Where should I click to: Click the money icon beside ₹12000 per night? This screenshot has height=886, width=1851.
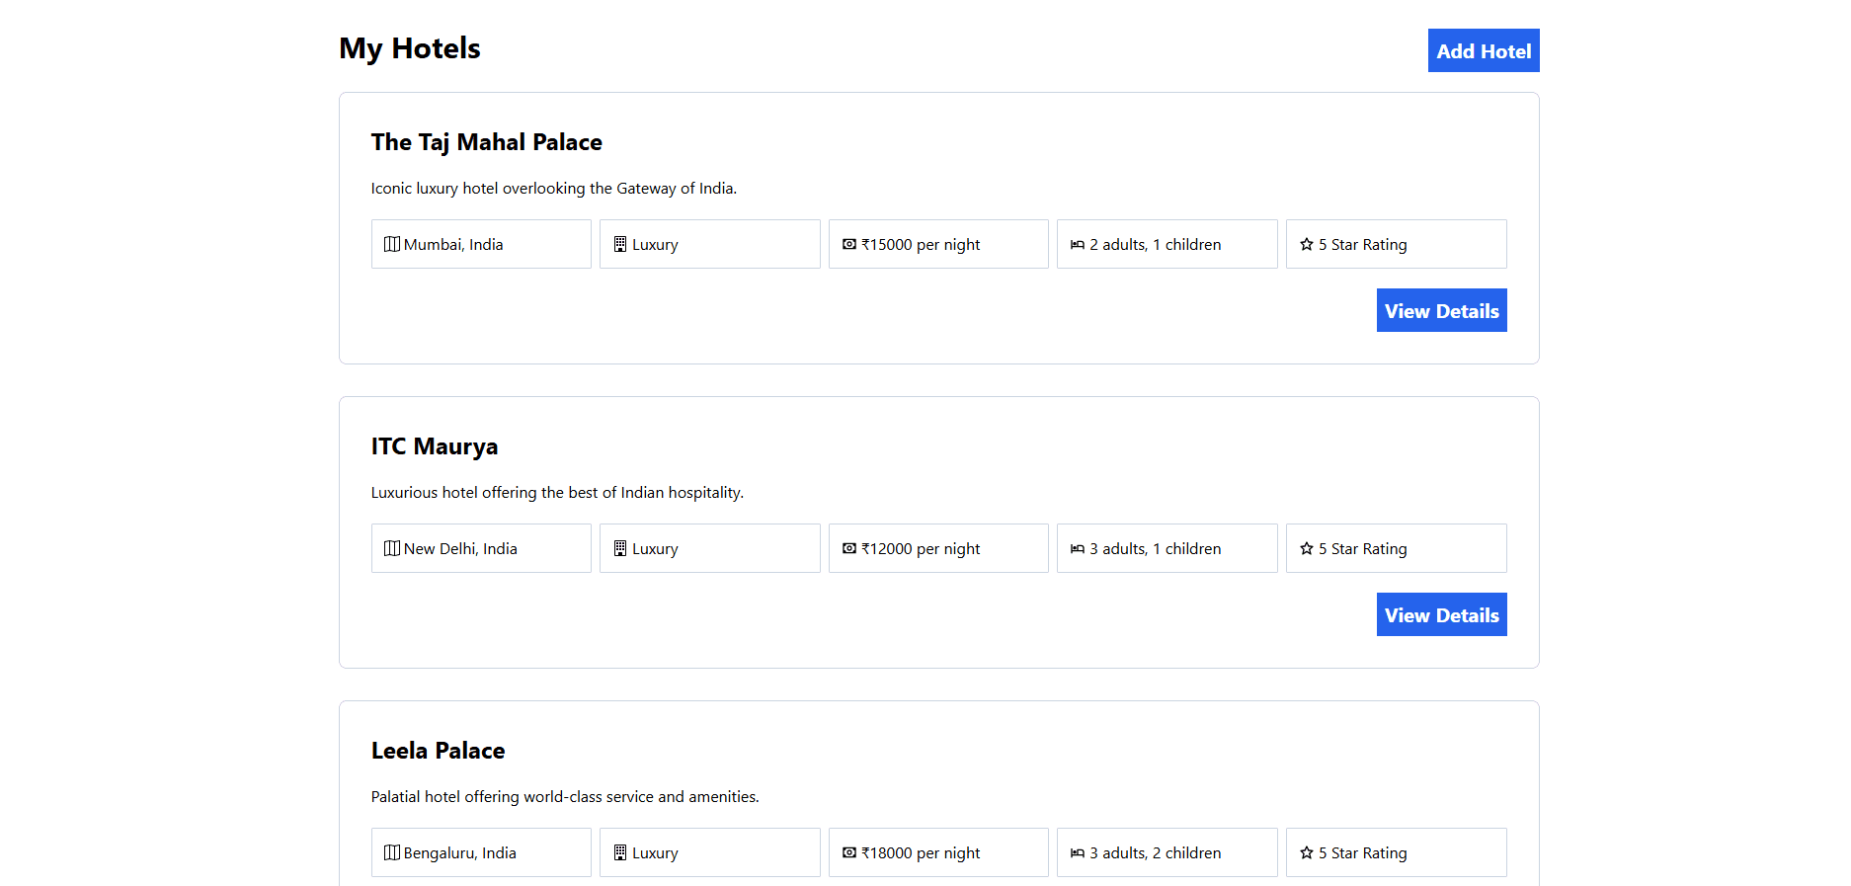[x=849, y=548]
